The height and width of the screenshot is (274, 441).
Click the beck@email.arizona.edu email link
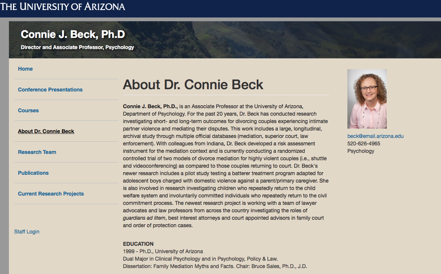375,136
